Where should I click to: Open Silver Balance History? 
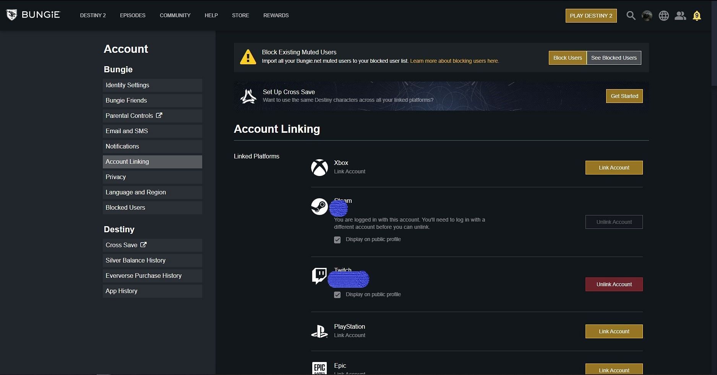[152, 261]
